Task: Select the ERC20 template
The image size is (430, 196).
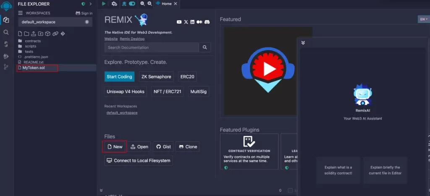Action: point(187,77)
